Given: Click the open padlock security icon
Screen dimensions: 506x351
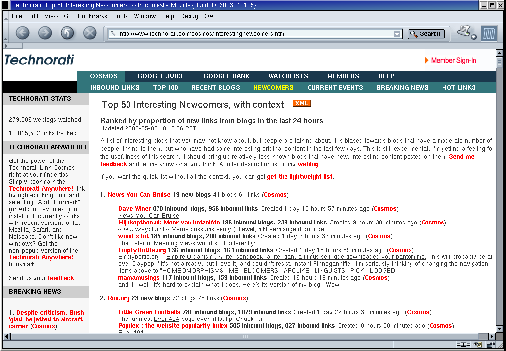Looking at the screenshot, I should click(x=491, y=344).
